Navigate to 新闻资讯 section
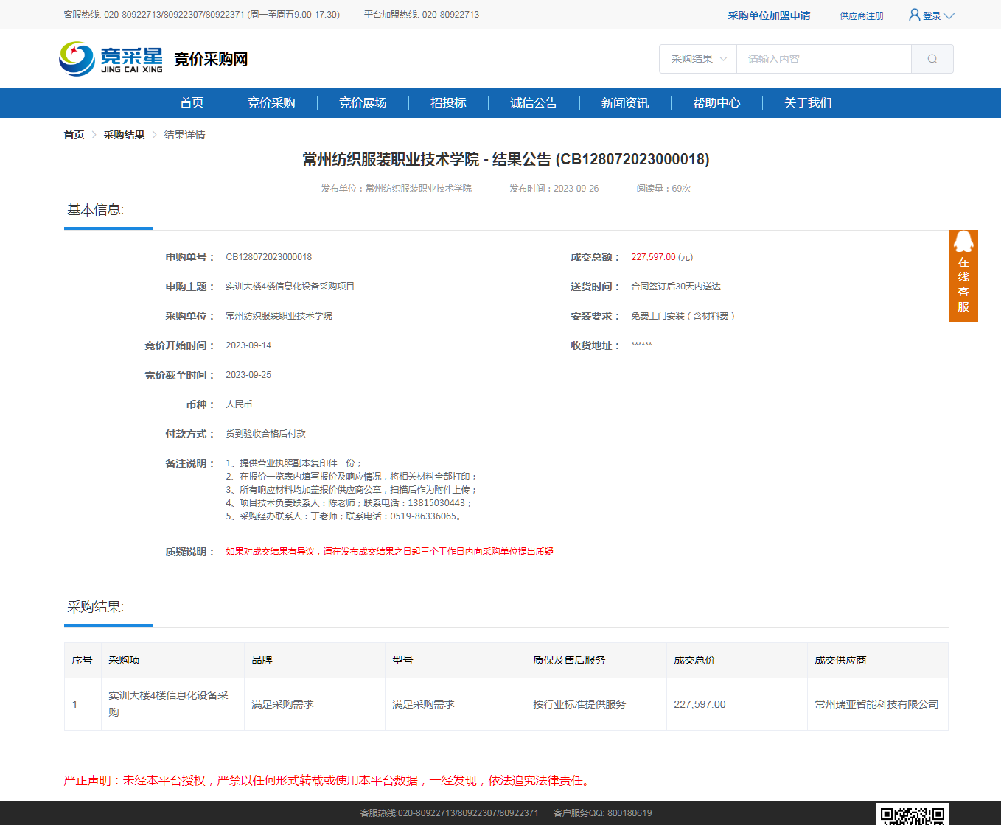This screenshot has height=825, width=1001. [x=625, y=103]
